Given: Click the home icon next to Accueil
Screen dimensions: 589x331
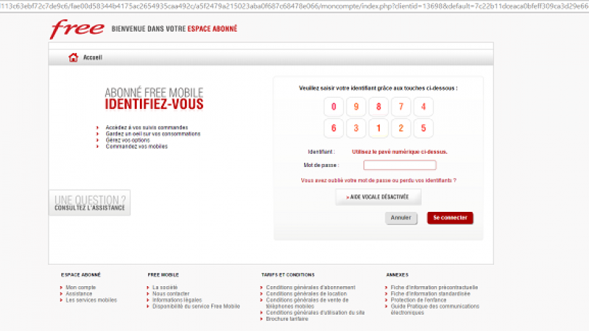Looking at the screenshot, I should point(73,57).
